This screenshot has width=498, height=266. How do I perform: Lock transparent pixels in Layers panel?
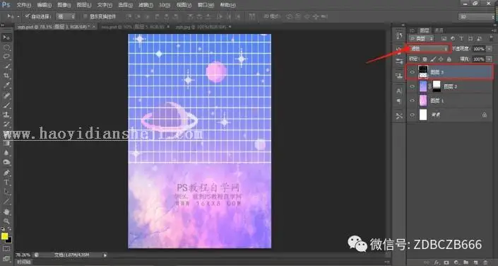click(425, 59)
